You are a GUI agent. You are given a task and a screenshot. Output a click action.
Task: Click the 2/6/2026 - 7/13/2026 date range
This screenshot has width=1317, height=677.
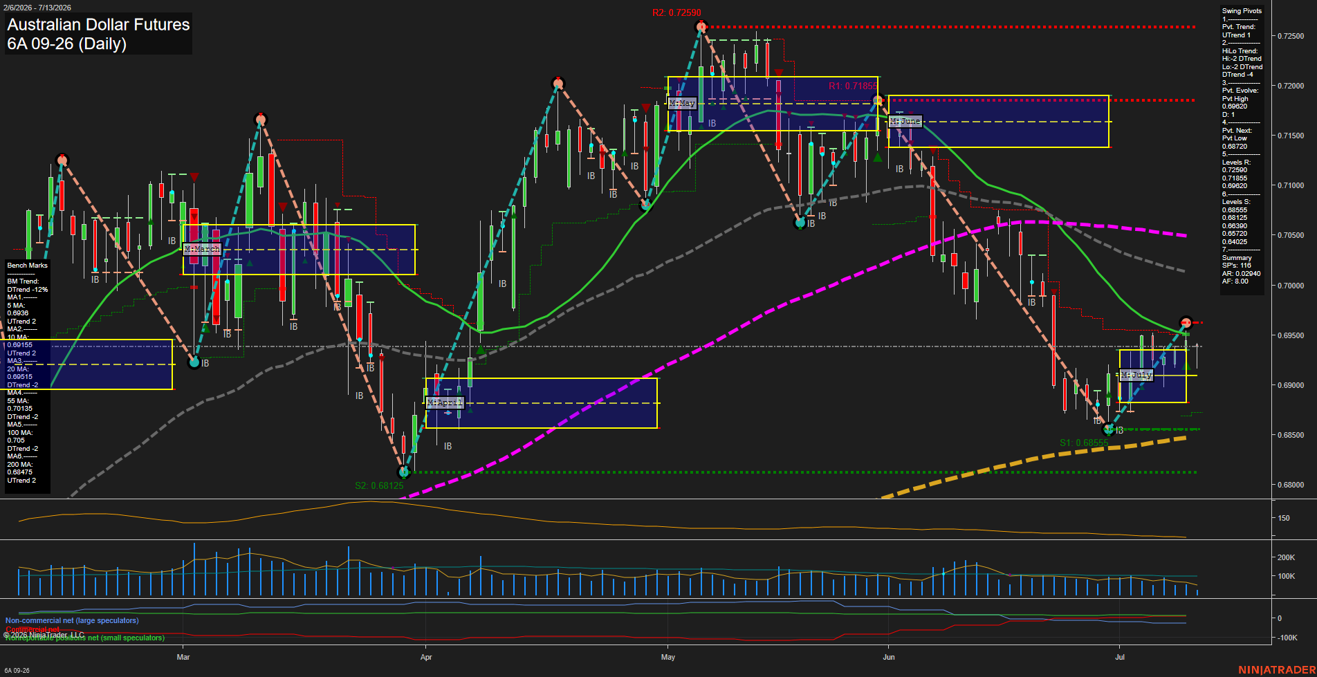pos(37,8)
